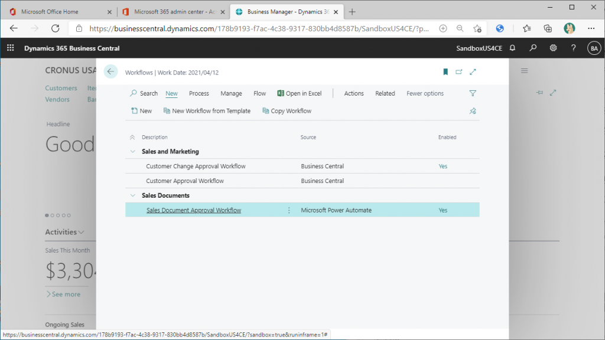The width and height of the screenshot is (605, 340).
Task: Click New Workflow from Template
Action: pyautogui.click(x=207, y=111)
